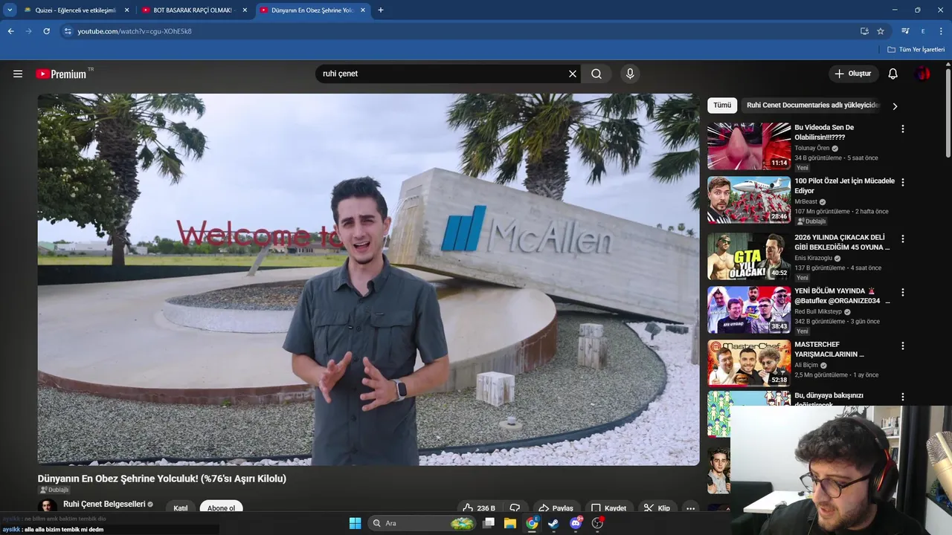This screenshot has width=952, height=535.
Task: Open Chrome three-dot menu
Action: pyautogui.click(x=942, y=31)
